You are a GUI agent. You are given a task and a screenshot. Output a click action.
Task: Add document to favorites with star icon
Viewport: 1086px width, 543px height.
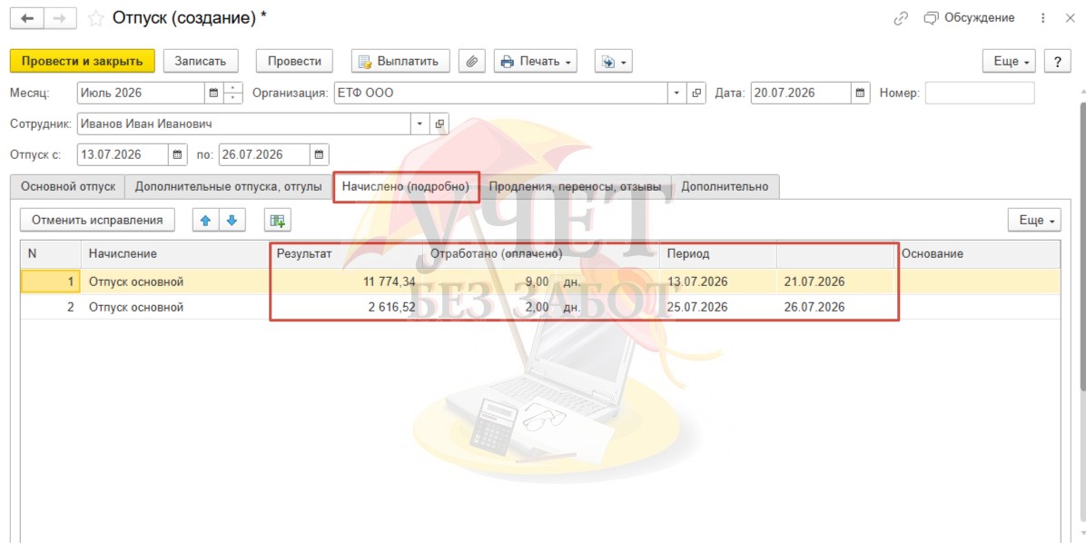97,19
